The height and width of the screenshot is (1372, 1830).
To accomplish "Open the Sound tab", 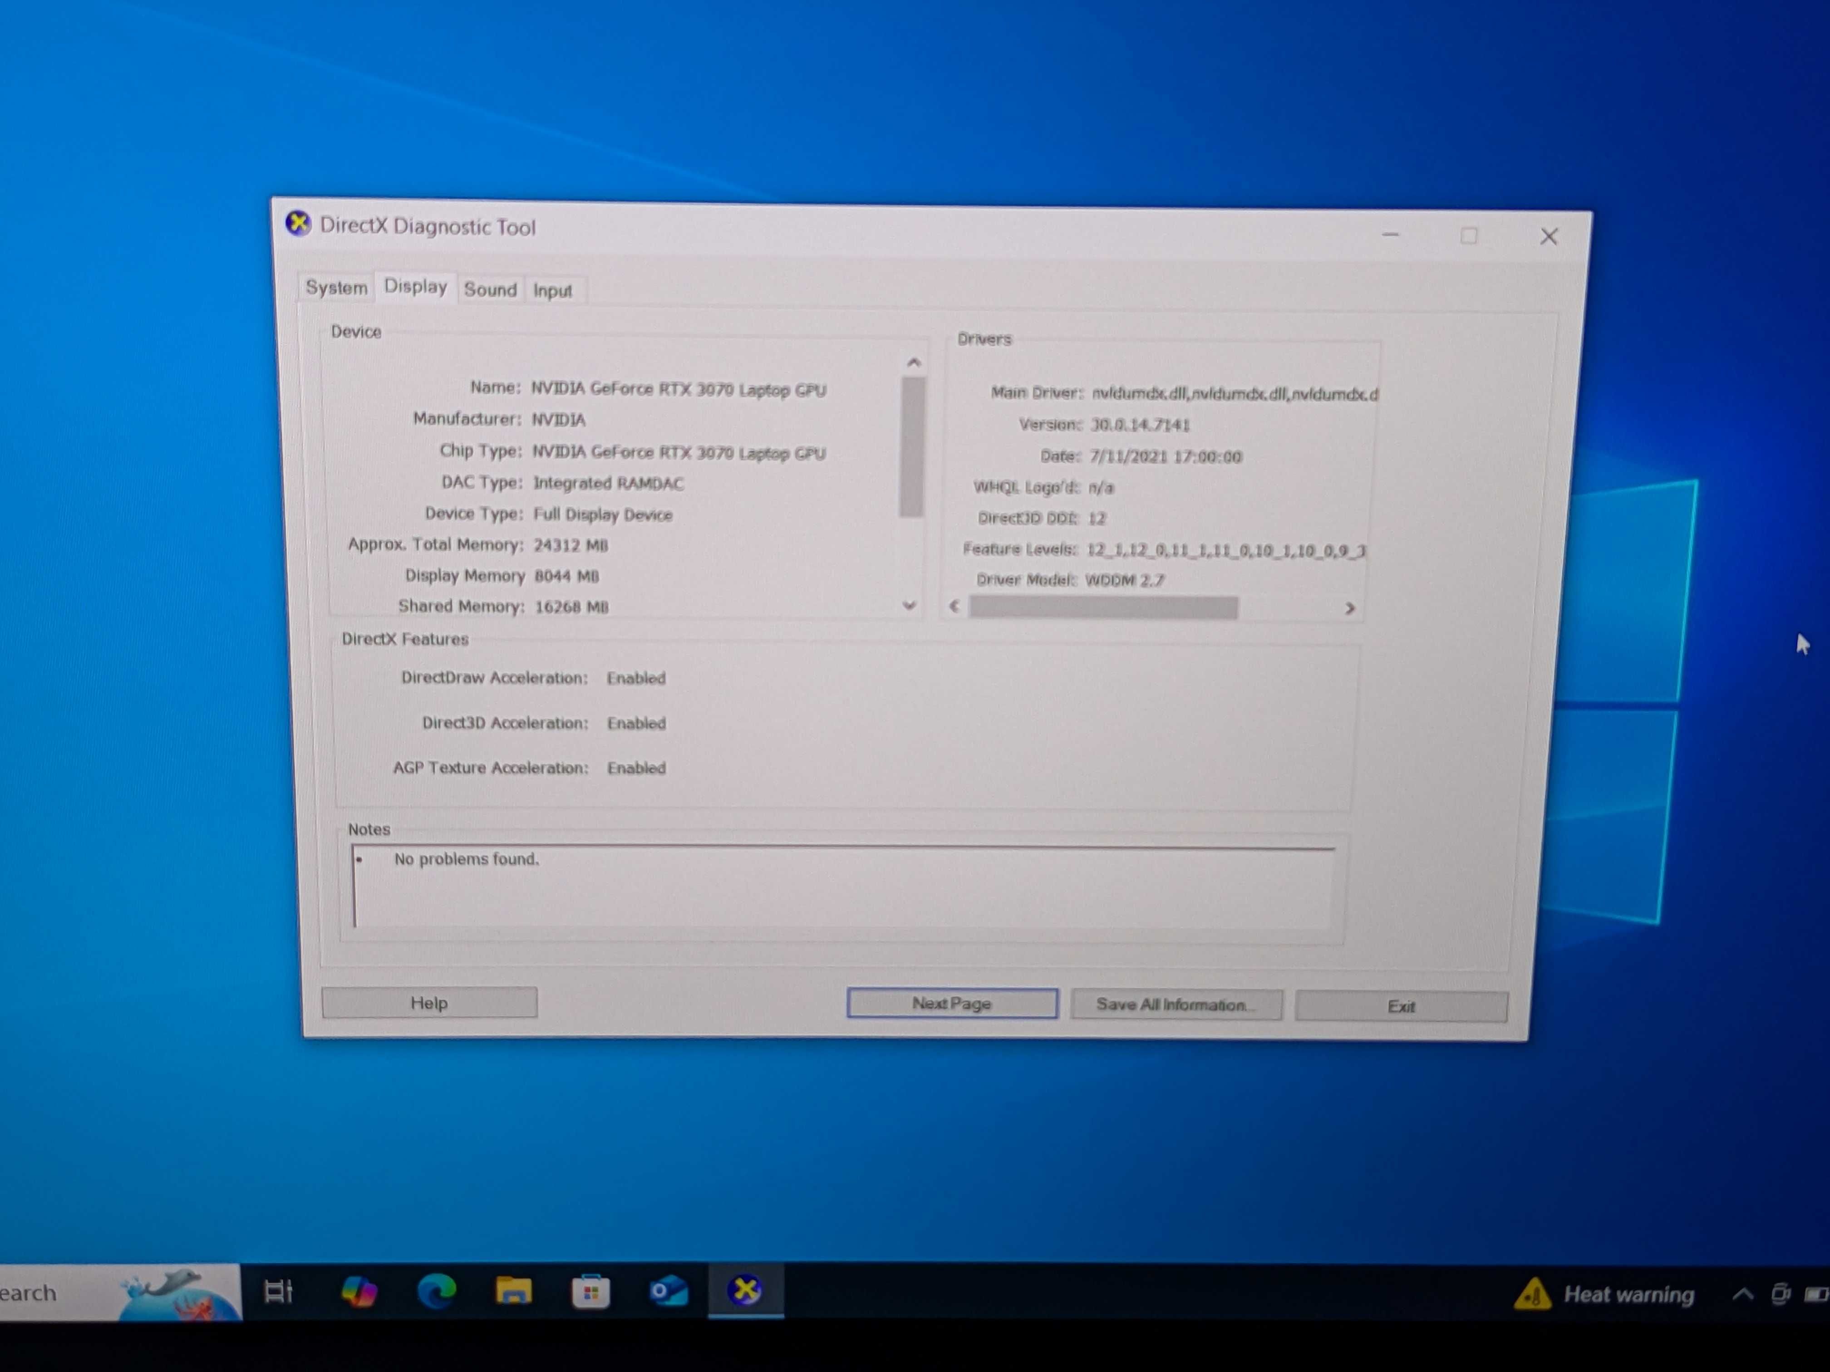I will pos(490,289).
